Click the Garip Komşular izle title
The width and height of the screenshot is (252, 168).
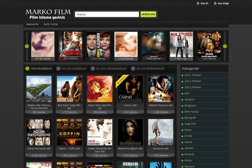39,148
